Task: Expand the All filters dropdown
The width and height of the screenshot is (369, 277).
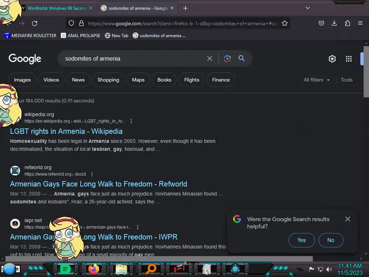Action: [316, 80]
